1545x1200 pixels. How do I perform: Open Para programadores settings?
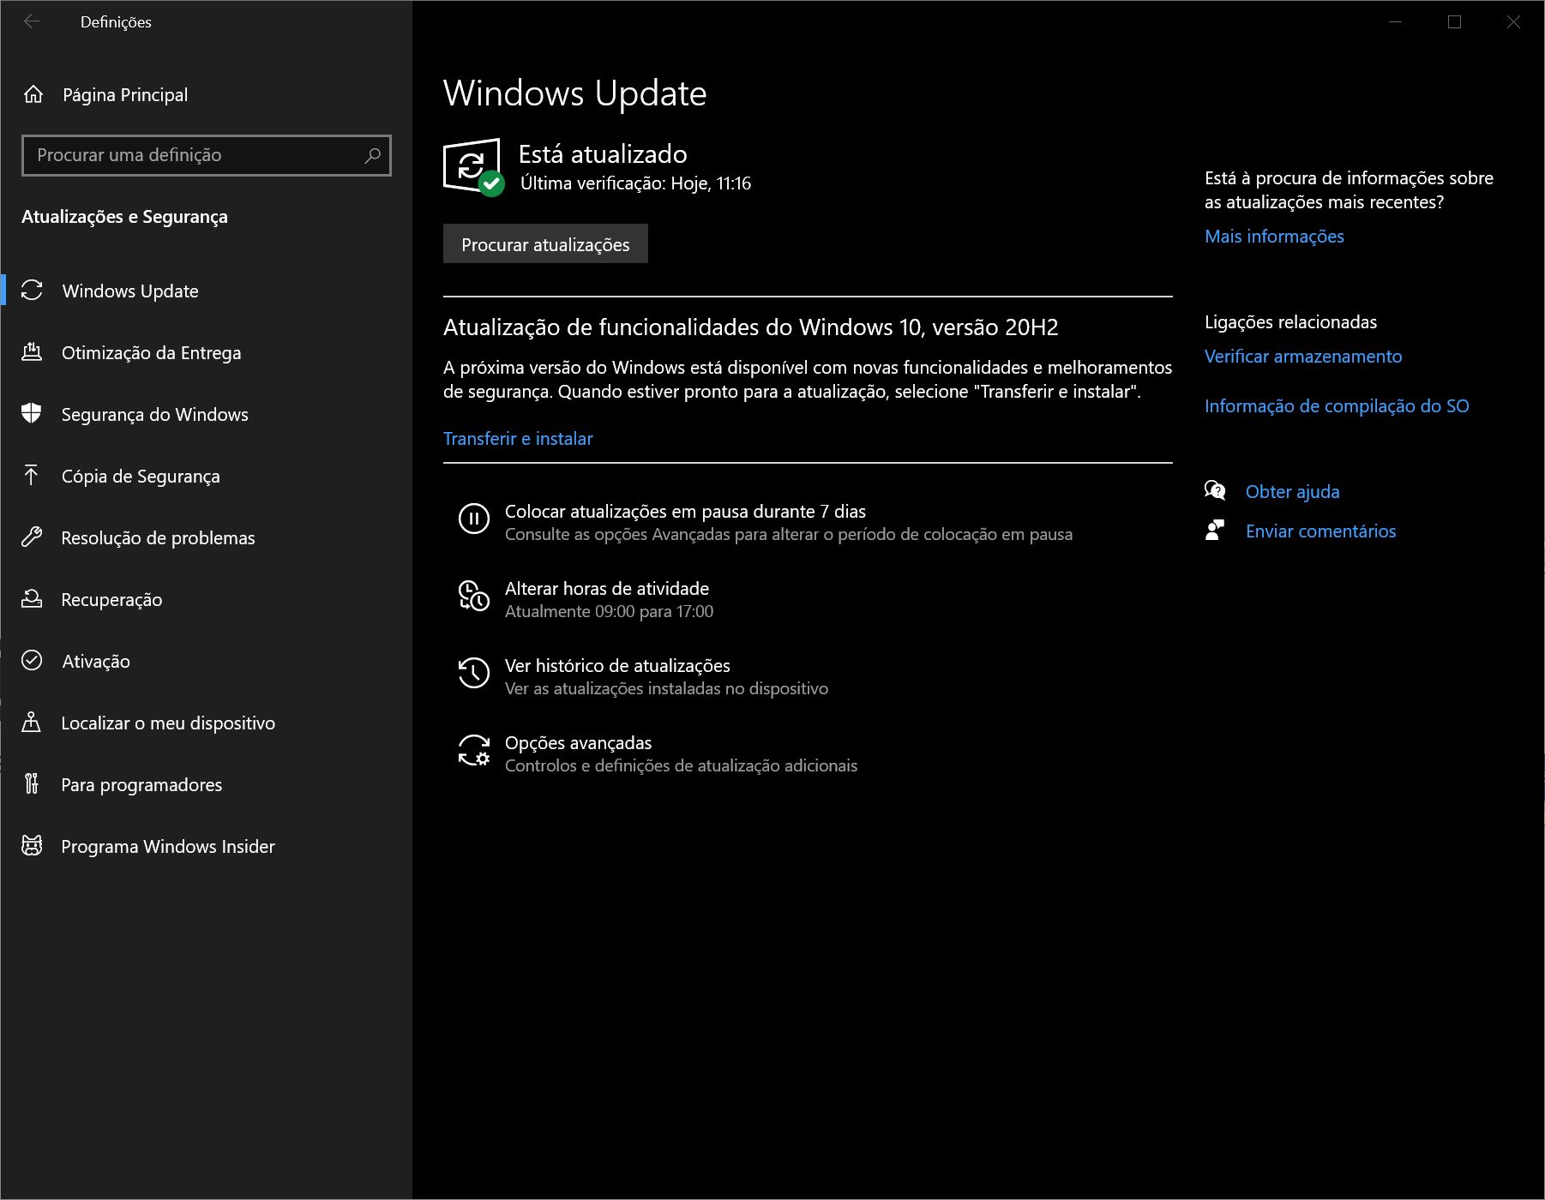point(206,784)
